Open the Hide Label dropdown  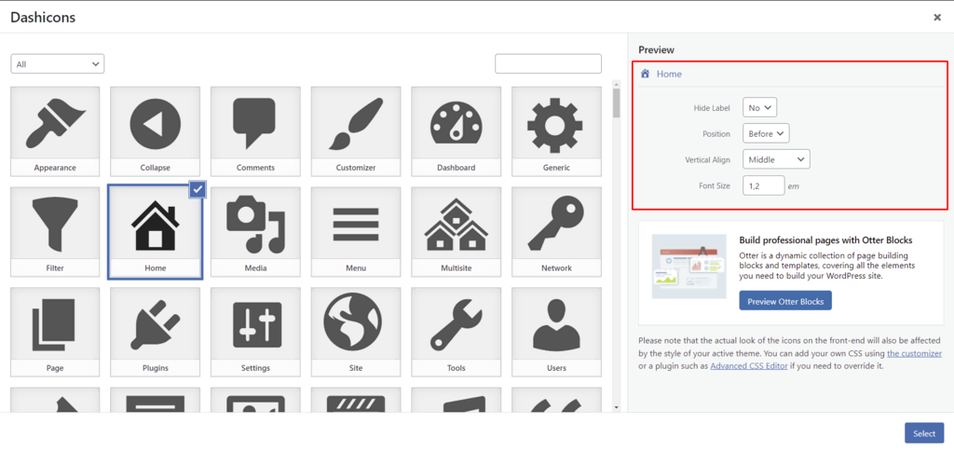tap(760, 108)
